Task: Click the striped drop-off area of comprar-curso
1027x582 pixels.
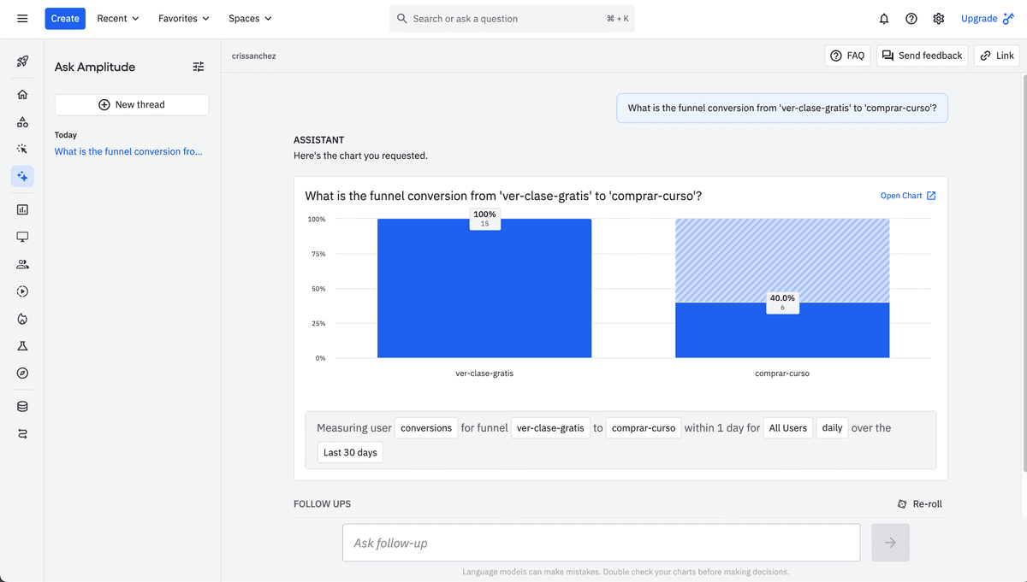Action: coord(782,261)
